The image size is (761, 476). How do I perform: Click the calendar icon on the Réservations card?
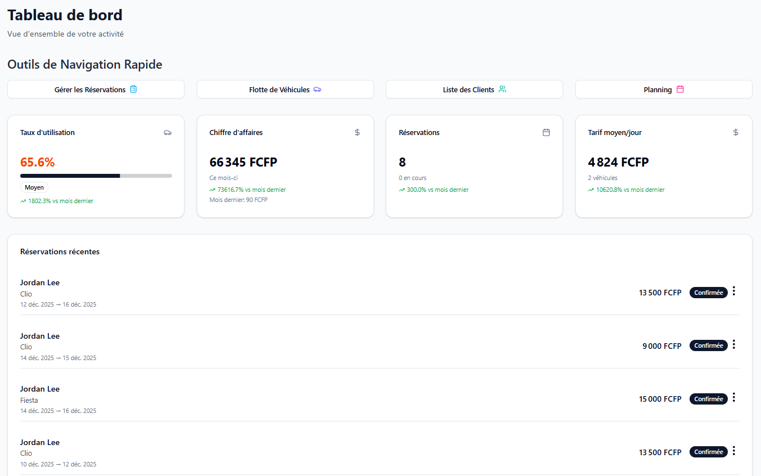[546, 132]
